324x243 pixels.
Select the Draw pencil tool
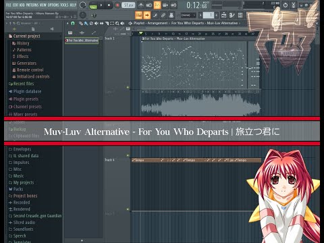81,23
